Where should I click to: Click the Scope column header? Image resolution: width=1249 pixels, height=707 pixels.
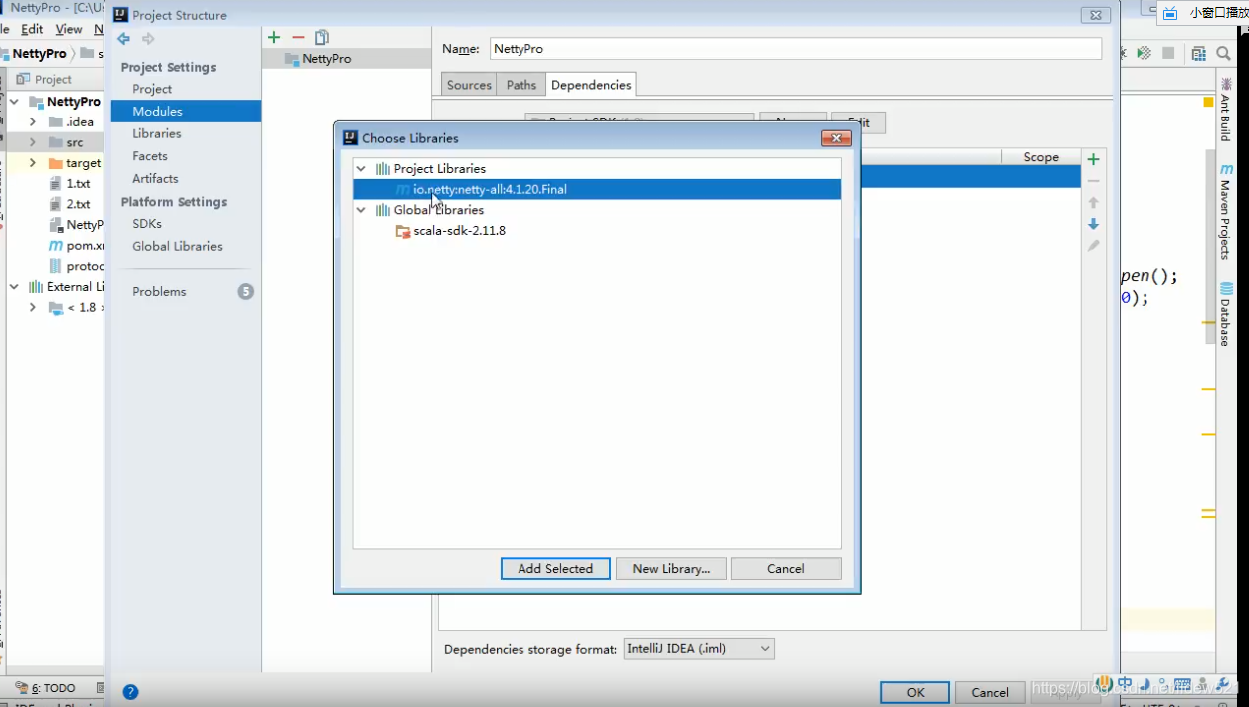click(1041, 157)
